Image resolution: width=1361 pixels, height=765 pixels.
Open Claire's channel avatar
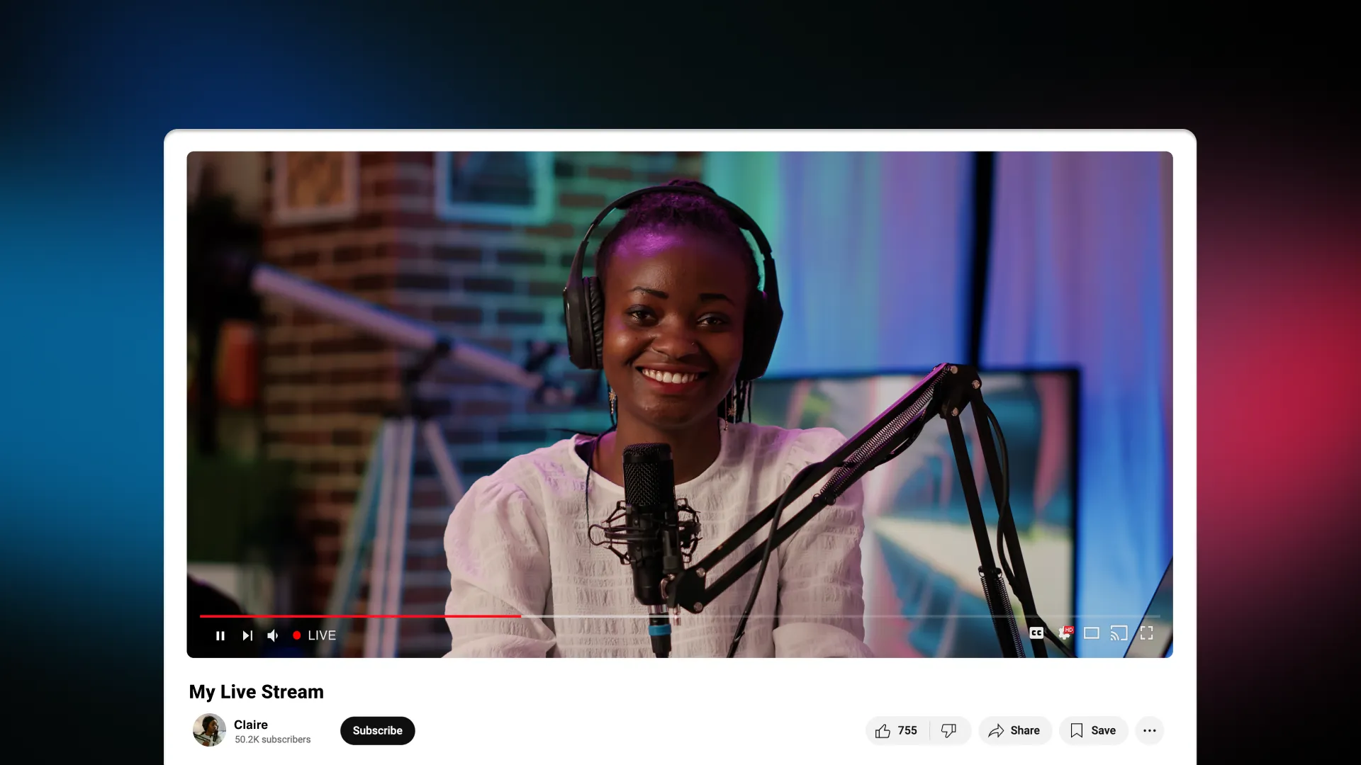coord(209,730)
